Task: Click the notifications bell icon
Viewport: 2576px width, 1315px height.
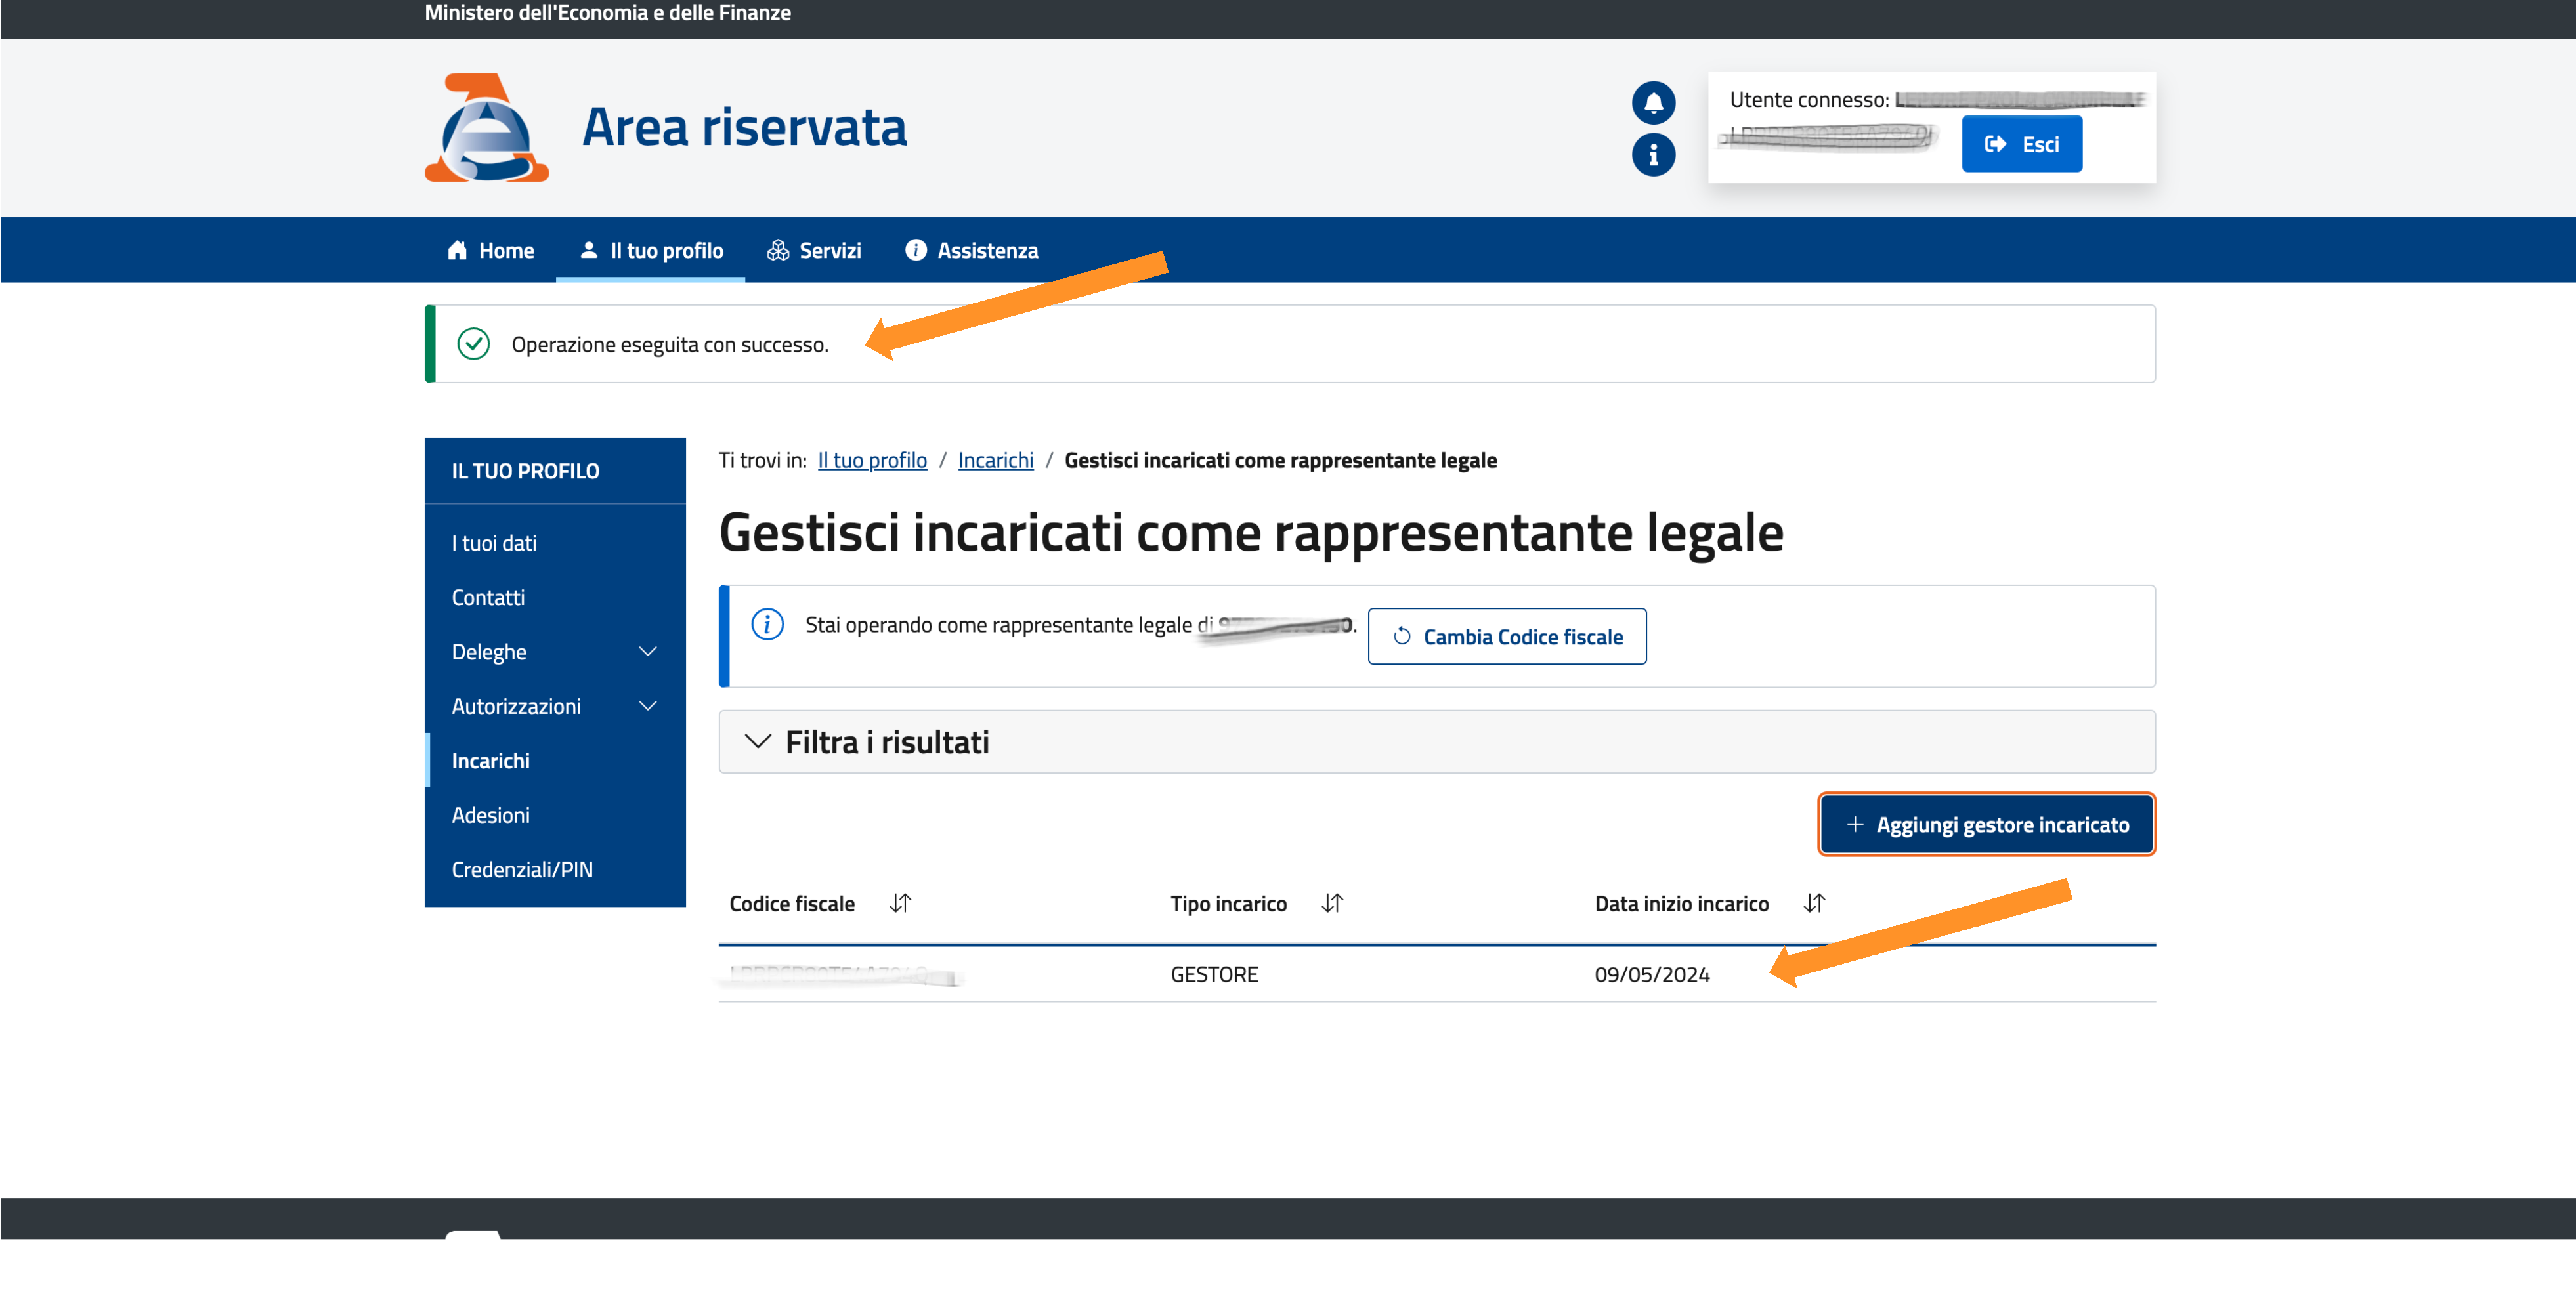Action: [1653, 102]
